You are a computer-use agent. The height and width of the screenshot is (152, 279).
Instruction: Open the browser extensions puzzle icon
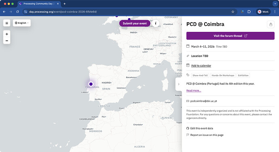(249, 12)
